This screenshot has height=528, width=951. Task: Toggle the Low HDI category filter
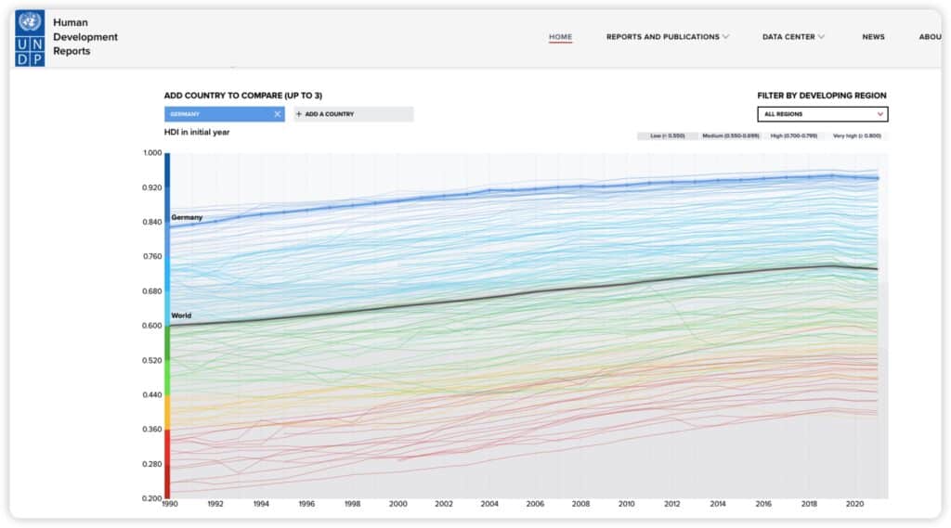coord(667,136)
